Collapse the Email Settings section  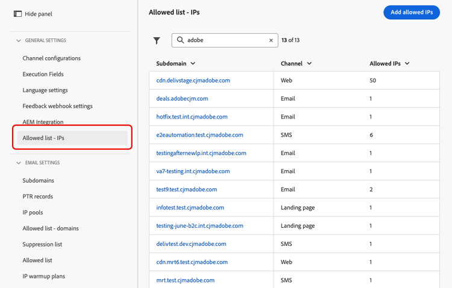click(x=19, y=163)
